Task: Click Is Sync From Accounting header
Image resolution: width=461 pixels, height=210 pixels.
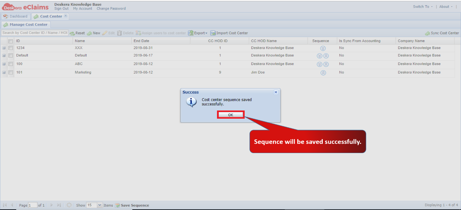Action: [x=366, y=41]
